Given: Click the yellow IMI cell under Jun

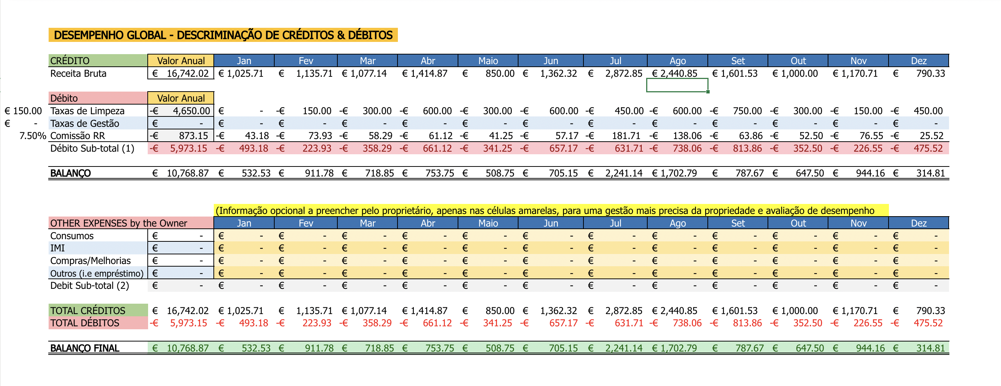Looking at the screenshot, I should (551, 248).
